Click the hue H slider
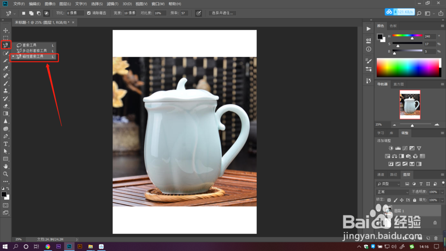 [x=407, y=36]
